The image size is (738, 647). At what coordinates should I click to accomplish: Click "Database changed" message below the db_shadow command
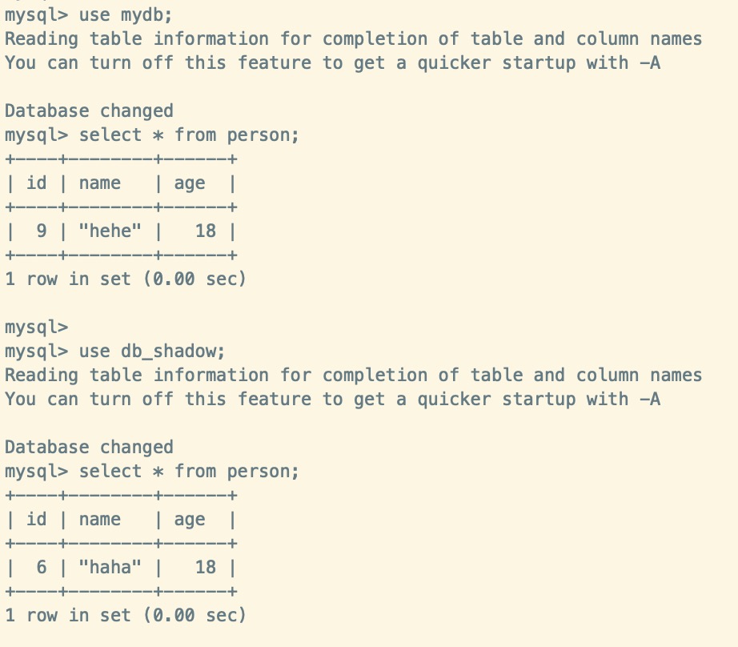[x=89, y=447]
